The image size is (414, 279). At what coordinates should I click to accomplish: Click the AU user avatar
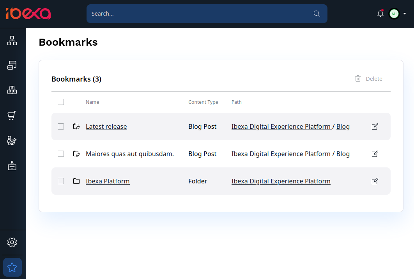click(x=394, y=14)
